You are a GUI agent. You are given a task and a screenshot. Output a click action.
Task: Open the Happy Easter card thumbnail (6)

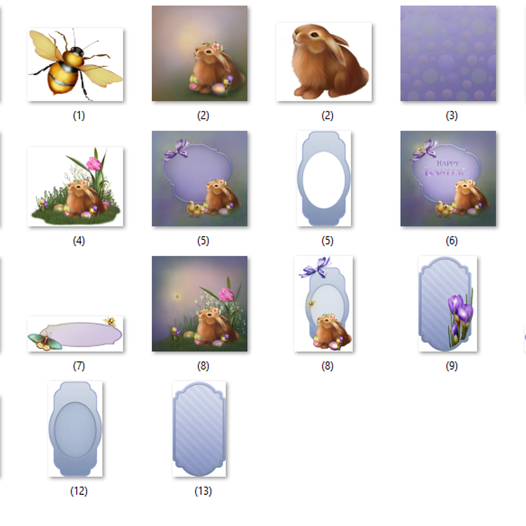[x=448, y=178]
